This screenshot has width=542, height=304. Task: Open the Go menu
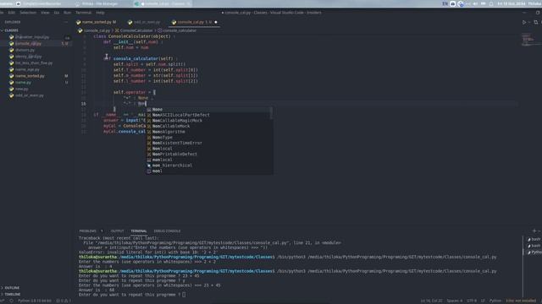tap(57, 13)
